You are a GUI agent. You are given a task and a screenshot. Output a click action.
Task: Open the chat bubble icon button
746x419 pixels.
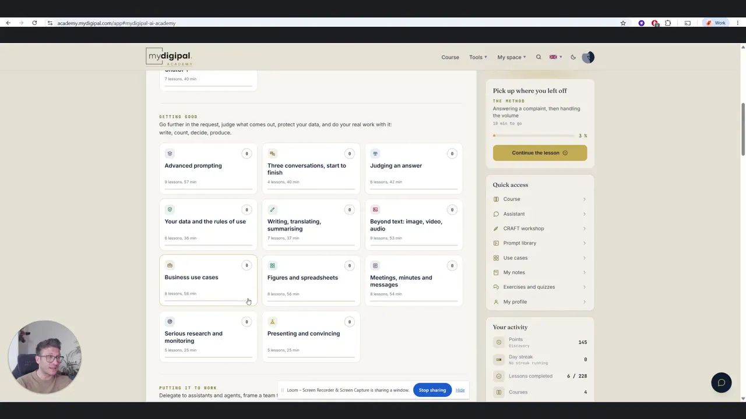tap(721, 382)
